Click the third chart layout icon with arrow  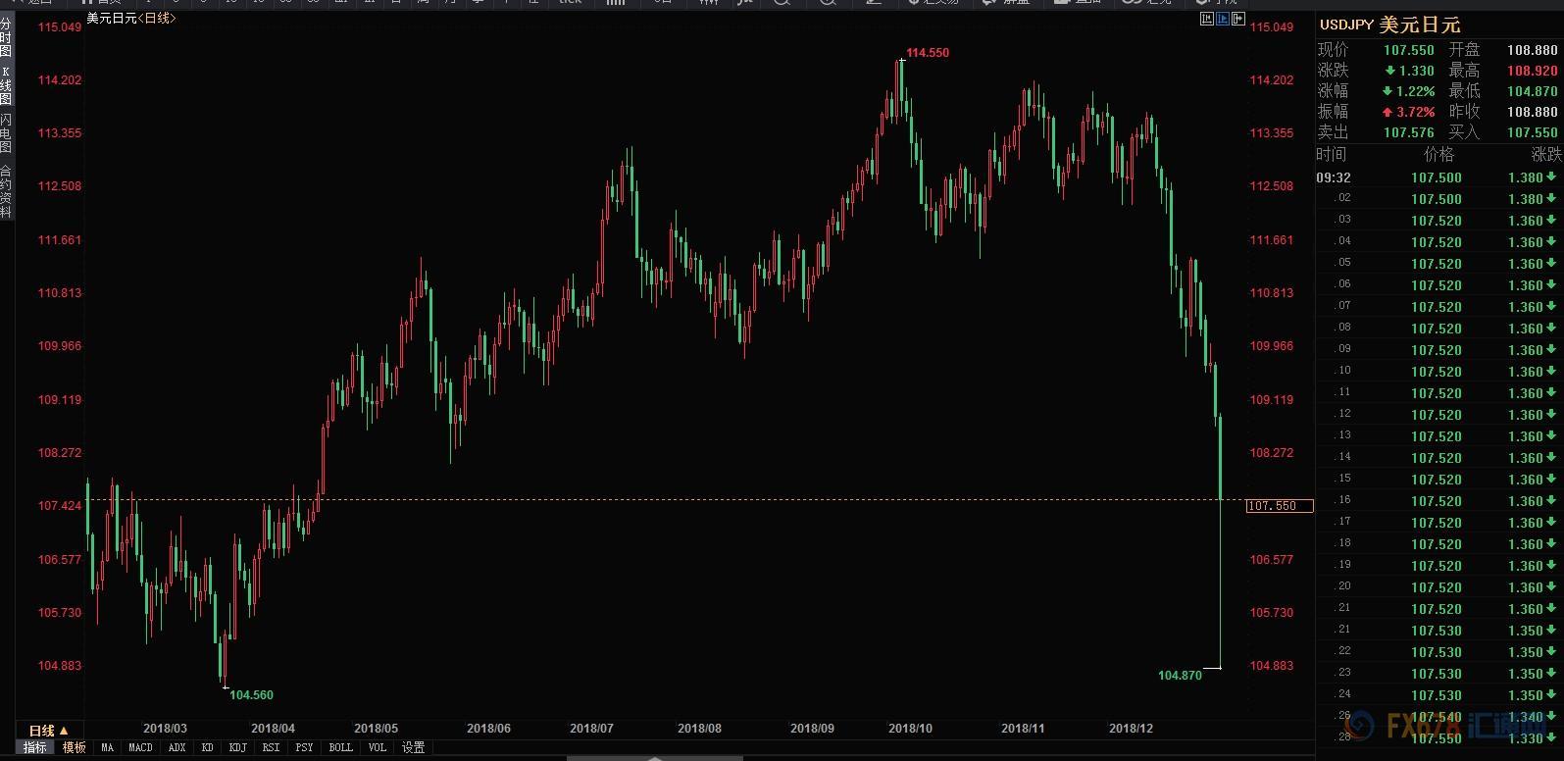[x=1237, y=19]
